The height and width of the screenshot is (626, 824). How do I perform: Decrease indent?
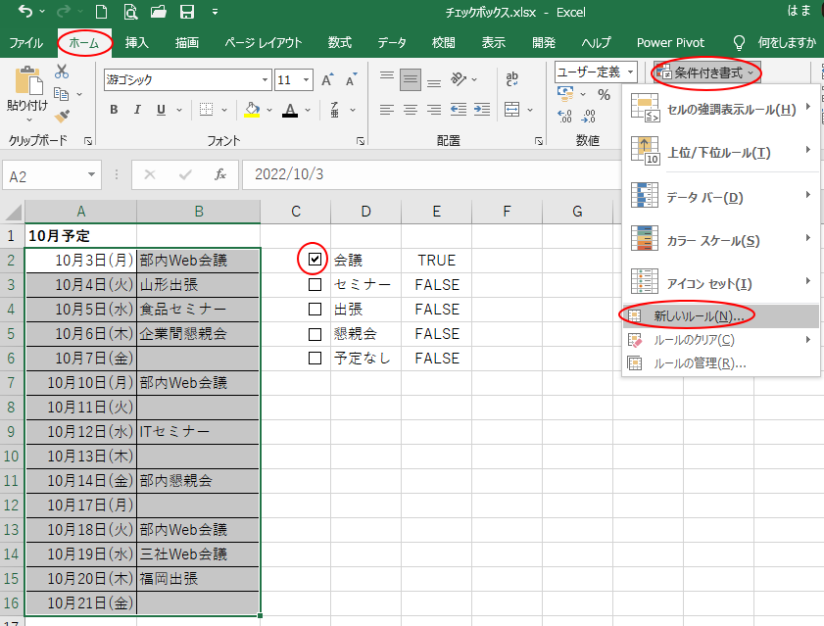click(459, 110)
